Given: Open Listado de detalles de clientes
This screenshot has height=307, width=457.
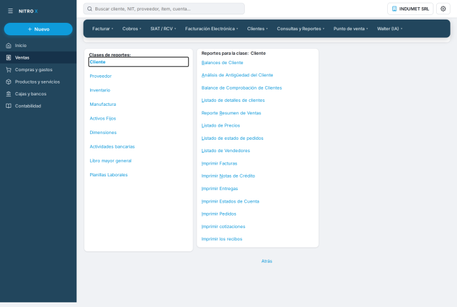Looking at the screenshot, I should (233, 101).
